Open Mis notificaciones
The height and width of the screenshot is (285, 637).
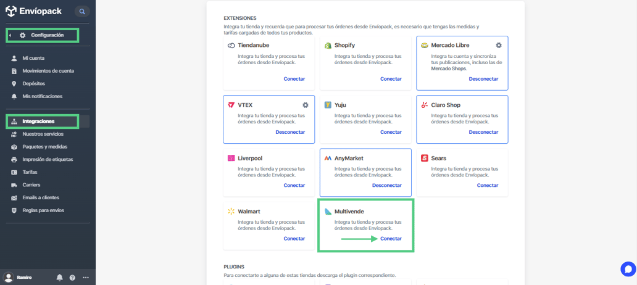pos(42,96)
